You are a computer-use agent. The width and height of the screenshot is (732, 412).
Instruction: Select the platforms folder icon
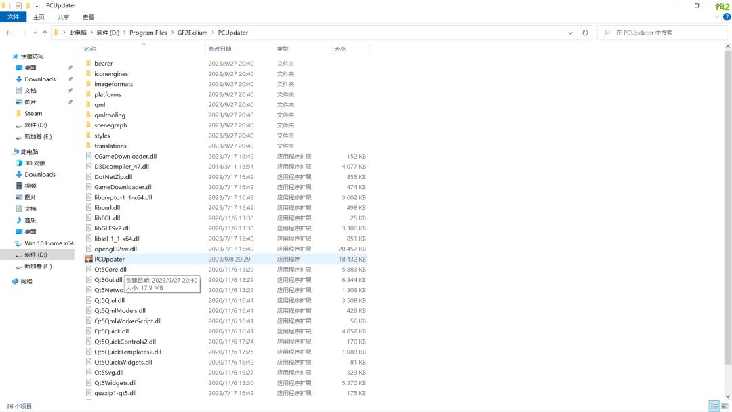pos(88,94)
